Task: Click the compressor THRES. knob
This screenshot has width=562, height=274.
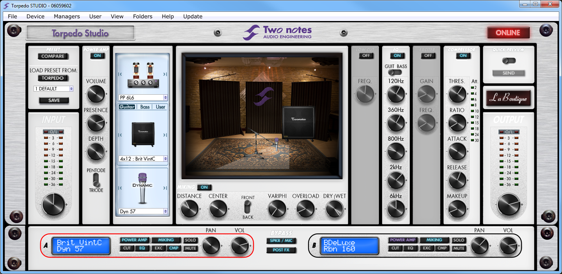Action: (x=457, y=94)
